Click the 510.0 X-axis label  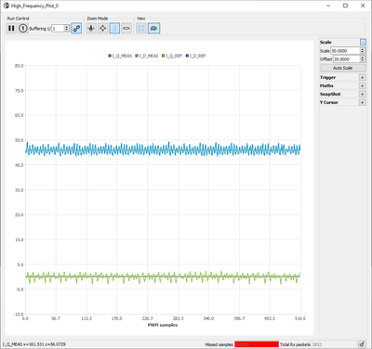300,318
